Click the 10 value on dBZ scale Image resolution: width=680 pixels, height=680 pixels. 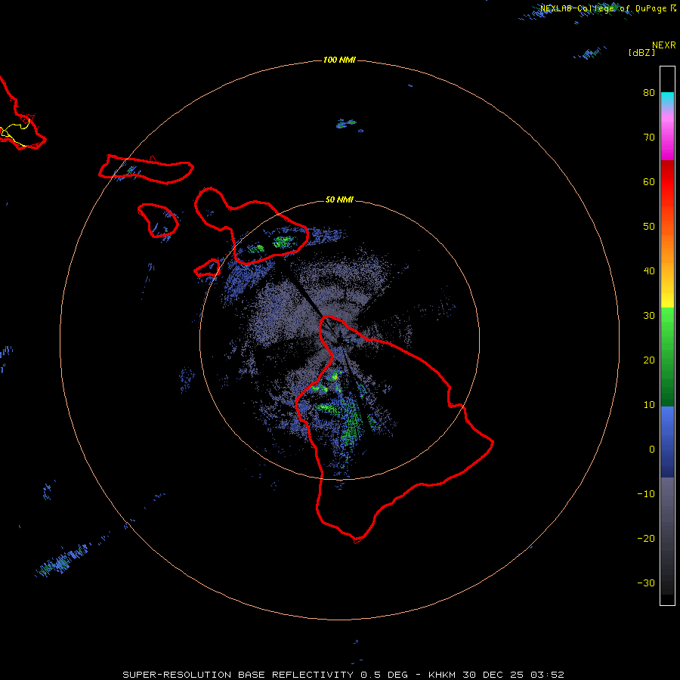coord(649,405)
